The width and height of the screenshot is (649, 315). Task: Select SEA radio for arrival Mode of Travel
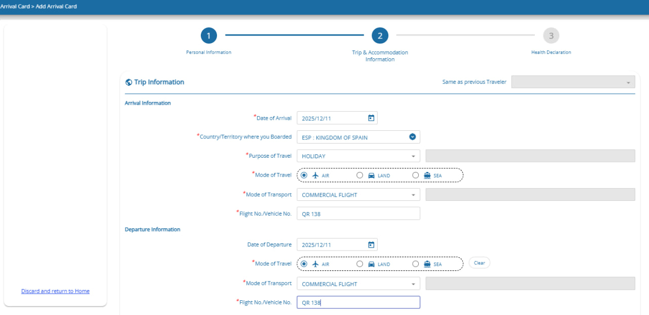point(416,175)
